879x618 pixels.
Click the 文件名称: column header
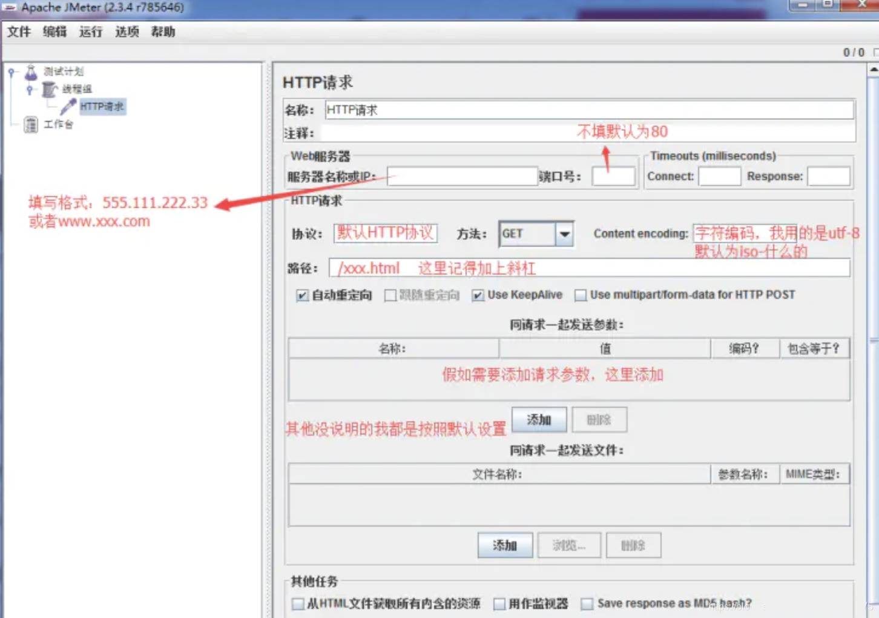coord(499,474)
